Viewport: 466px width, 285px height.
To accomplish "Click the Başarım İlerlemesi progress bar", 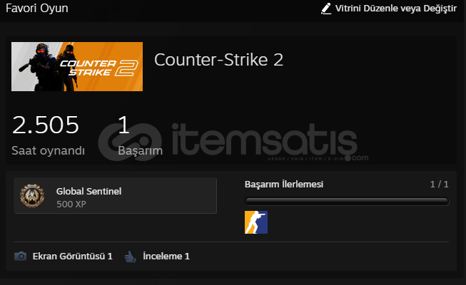I will point(347,201).
